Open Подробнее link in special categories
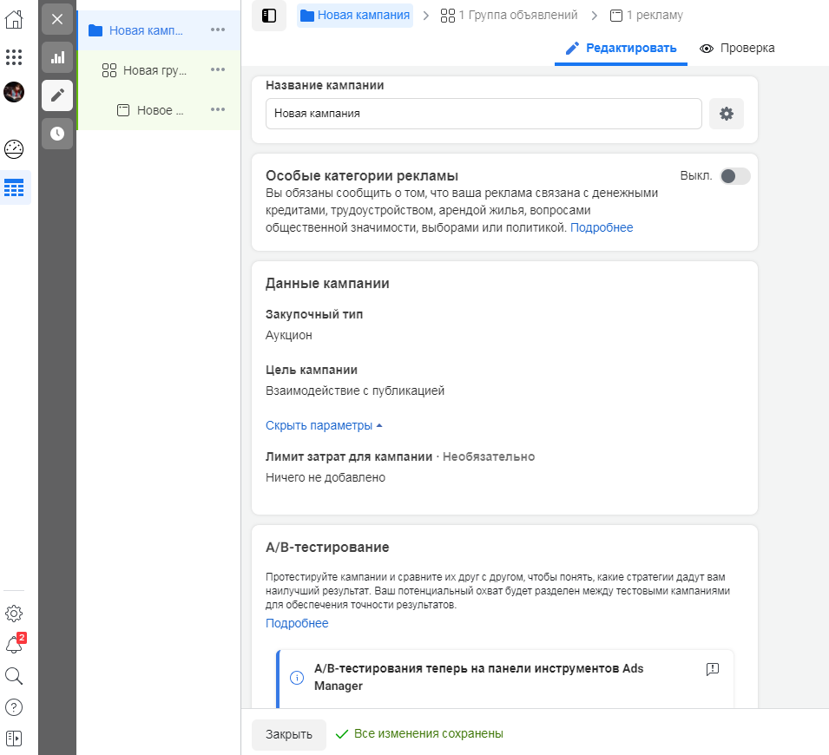 click(x=601, y=228)
